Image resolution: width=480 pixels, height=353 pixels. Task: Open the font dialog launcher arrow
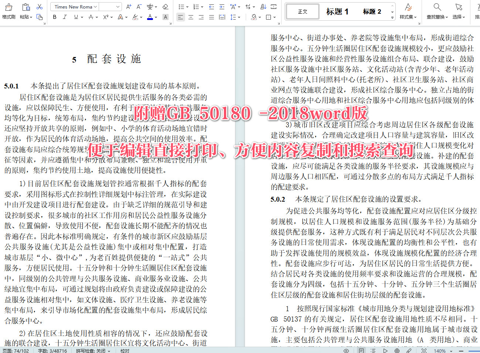click(170, 23)
